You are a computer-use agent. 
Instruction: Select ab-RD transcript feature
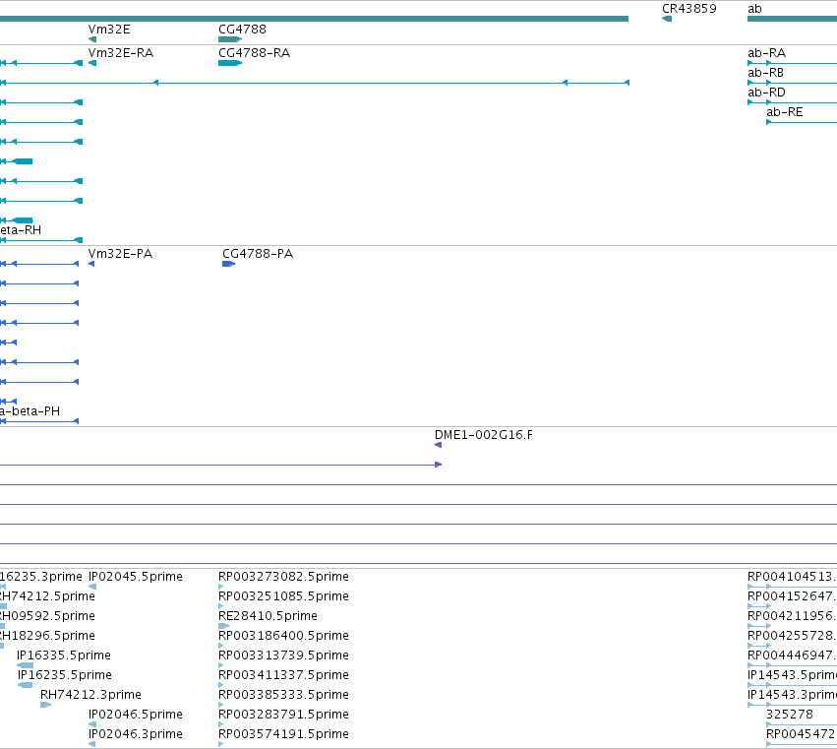tap(792, 102)
